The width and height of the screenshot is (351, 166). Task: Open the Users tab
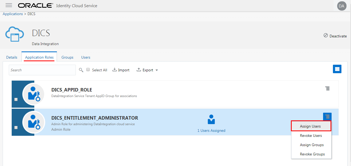(86, 57)
